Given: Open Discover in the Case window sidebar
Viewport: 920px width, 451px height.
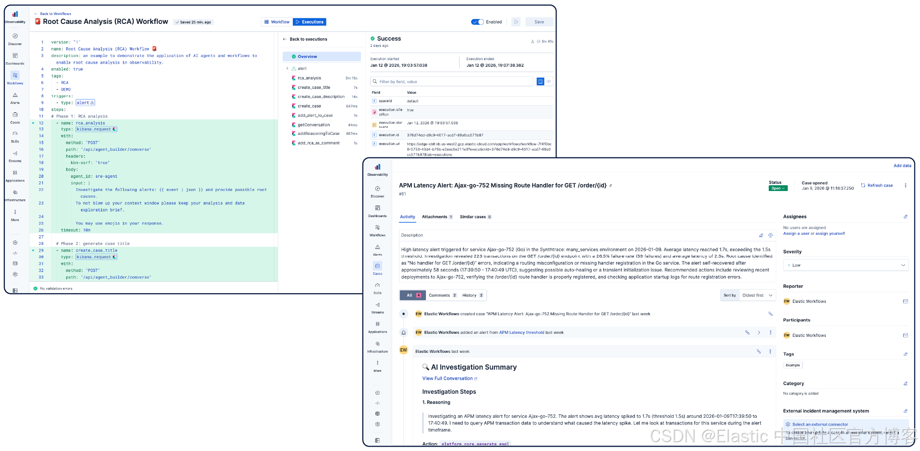Looking at the screenshot, I should [x=377, y=191].
